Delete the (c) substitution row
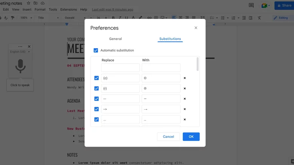Screen dimensions: 294x165 click(185, 78)
